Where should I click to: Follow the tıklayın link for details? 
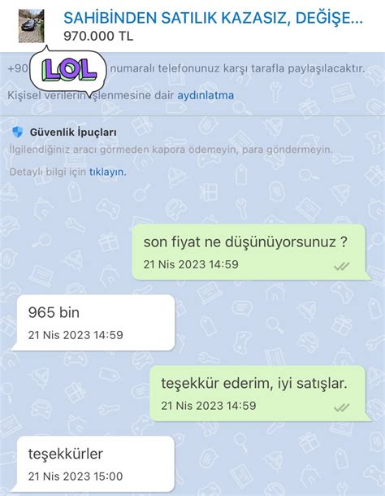(108, 172)
